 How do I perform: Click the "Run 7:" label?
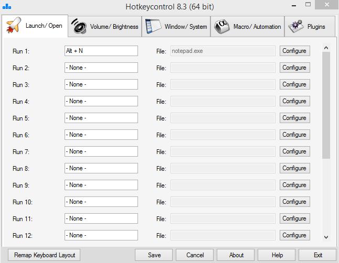21,152
